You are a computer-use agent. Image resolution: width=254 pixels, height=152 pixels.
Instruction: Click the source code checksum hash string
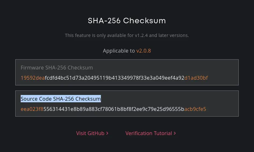[x=113, y=109]
